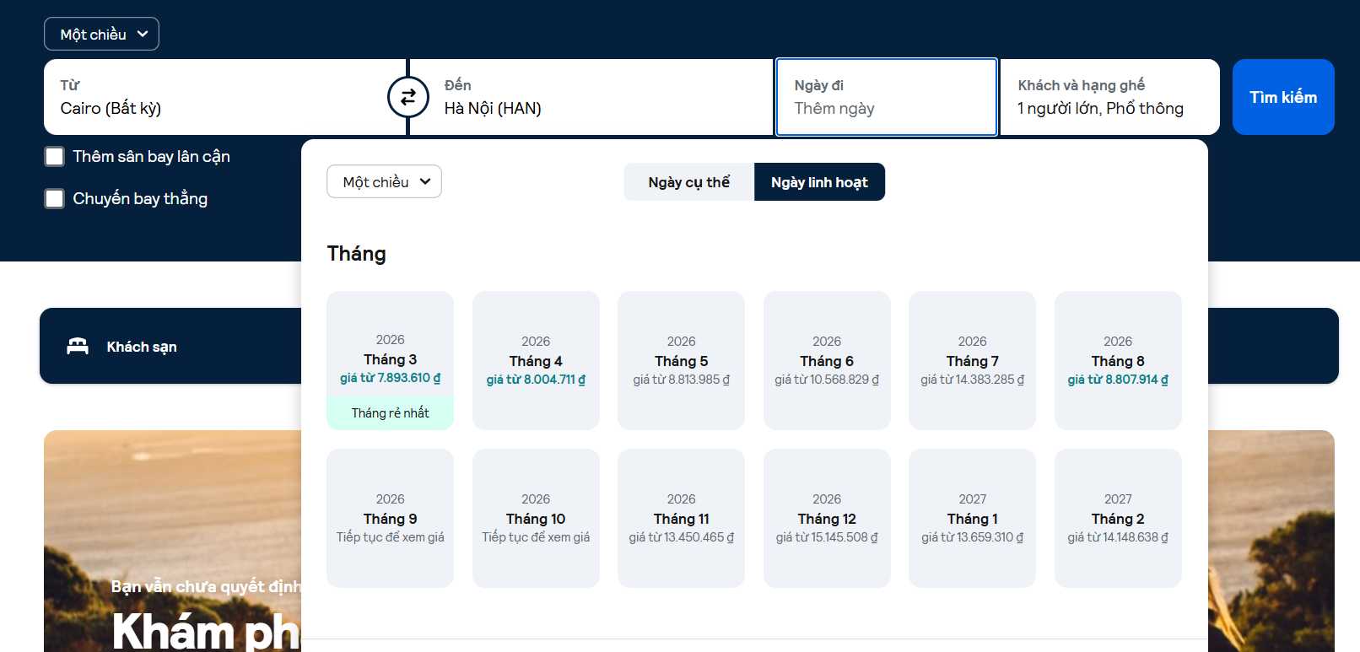Swap origin and destination airports
Image resolution: width=1360 pixels, height=652 pixels.
coord(407,97)
